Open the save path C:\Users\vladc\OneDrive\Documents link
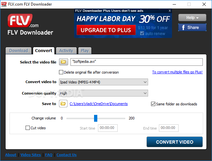The image size is (212, 161). [99, 104]
